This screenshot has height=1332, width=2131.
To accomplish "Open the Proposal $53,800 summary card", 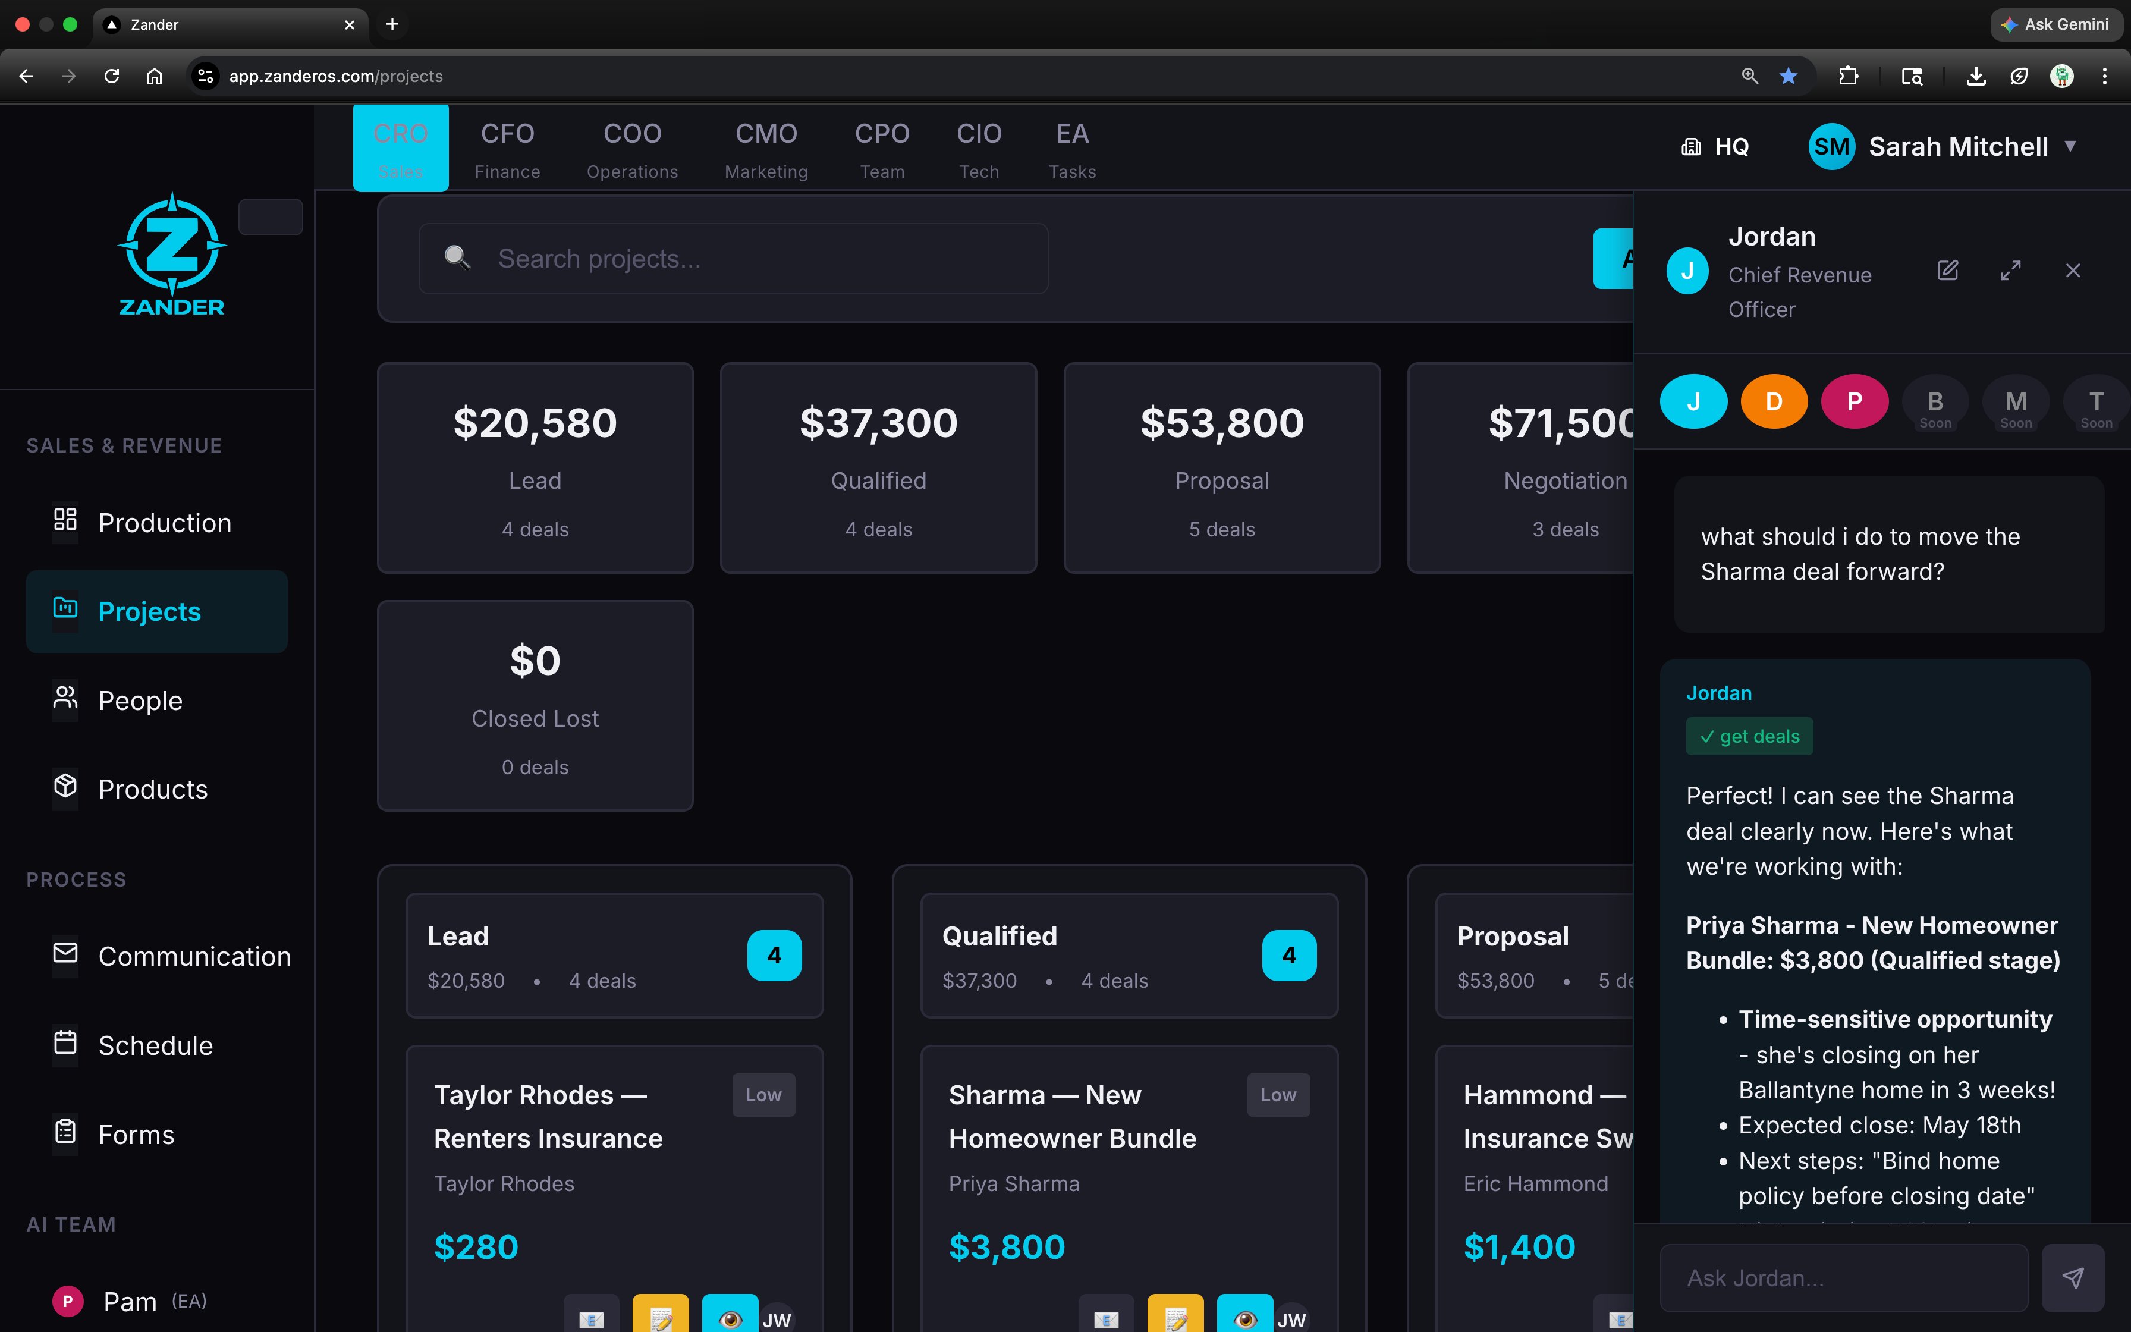I will click(x=1222, y=468).
